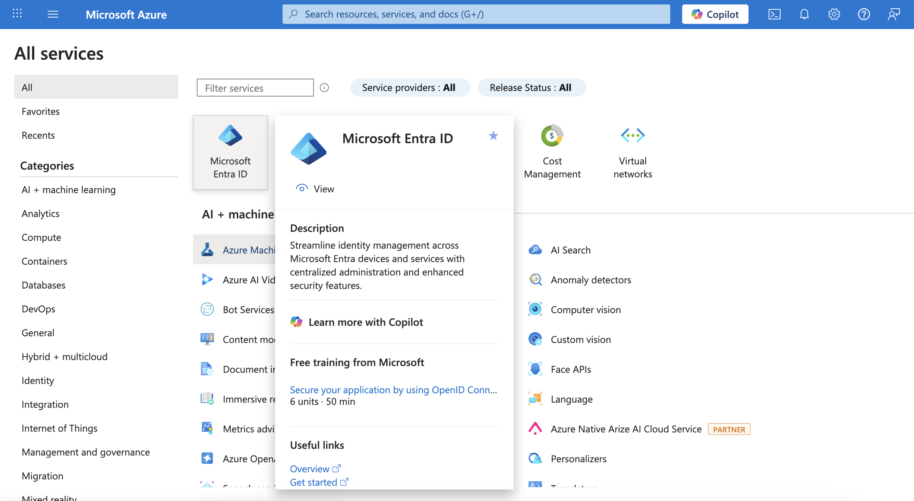
Task: Open the Overview useful link
Action: pos(309,469)
